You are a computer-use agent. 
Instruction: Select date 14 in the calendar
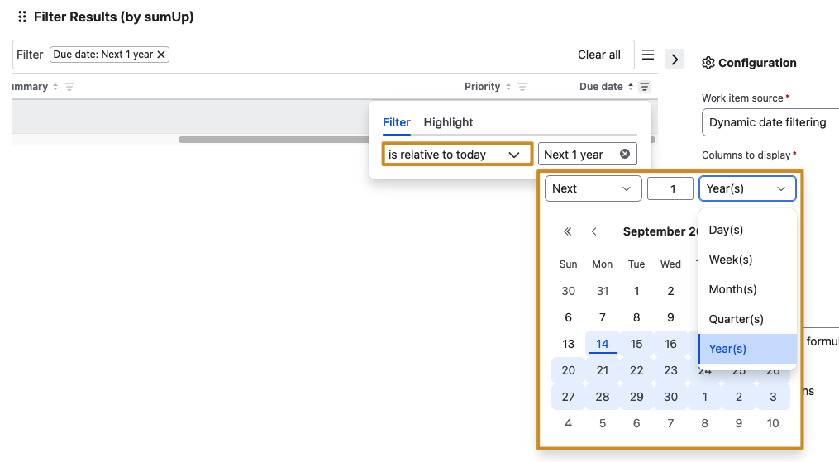point(603,344)
